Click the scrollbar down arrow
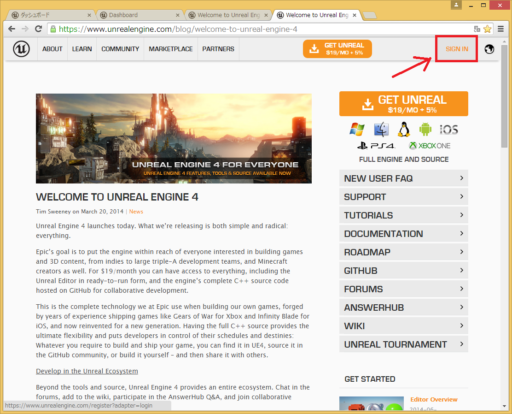 coord(505,406)
